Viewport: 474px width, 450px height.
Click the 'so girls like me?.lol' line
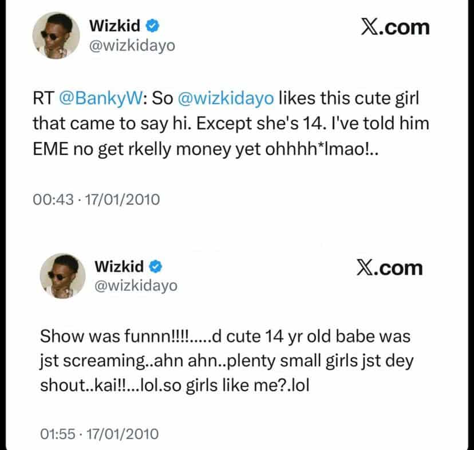click(x=175, y=385)
